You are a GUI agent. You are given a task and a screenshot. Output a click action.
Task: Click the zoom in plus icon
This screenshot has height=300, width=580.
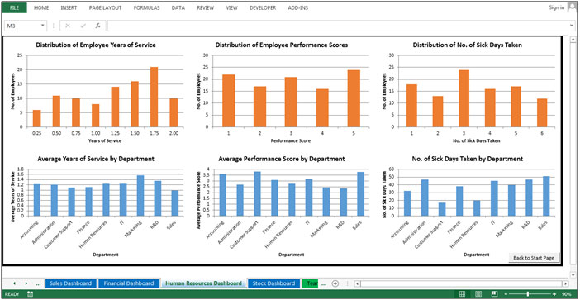point(554,293)
